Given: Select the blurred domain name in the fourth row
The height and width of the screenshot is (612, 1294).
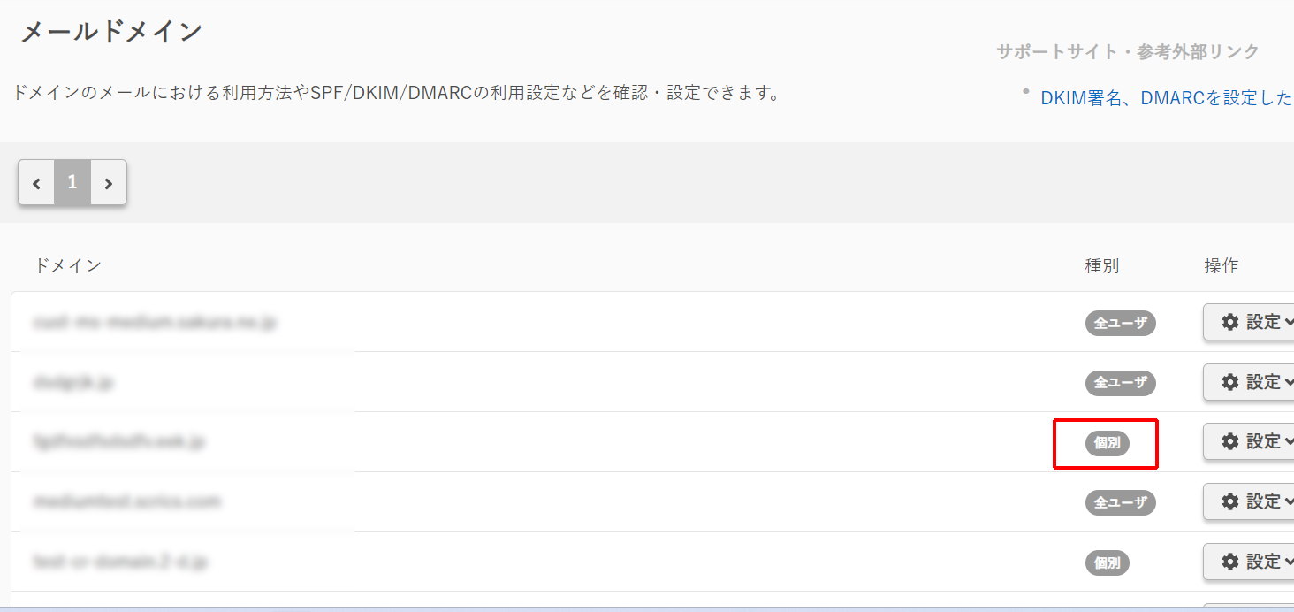Looking at the screenshot, I should tap(126, 502).
